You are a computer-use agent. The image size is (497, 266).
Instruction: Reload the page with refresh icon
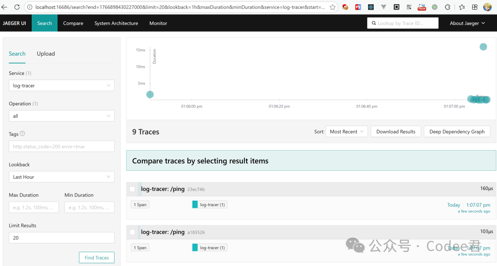coord(17,7)
